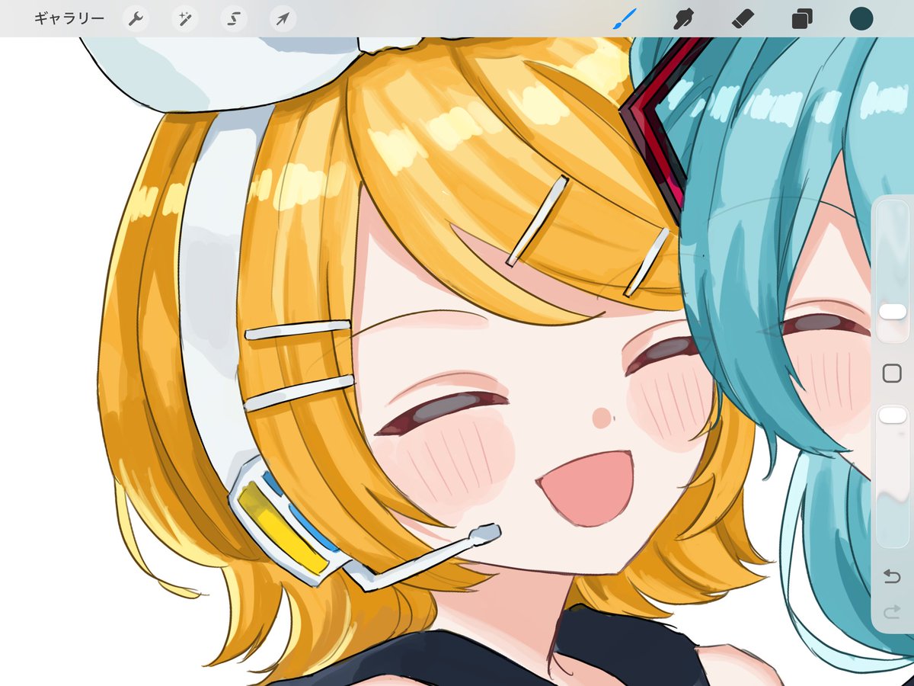The width and height of the screenshot is (914, 686).
Task: Open the Layers panel
Action: coord(802,19)
